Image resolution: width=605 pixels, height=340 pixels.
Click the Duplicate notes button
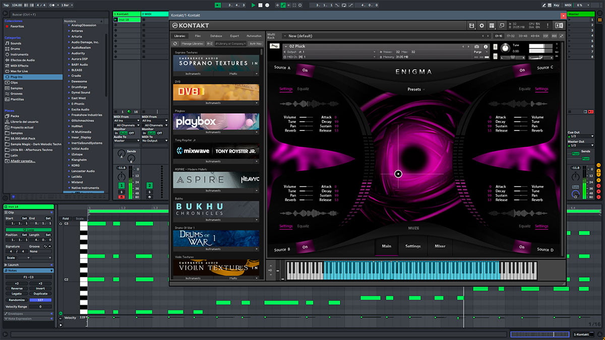[40, 294]
